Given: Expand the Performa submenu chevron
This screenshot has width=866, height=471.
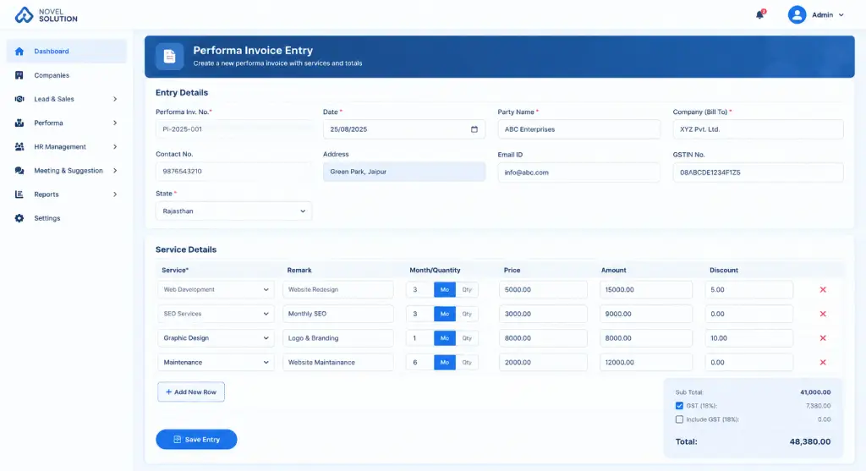Looking at the screenshot, I should pos(115,123).
